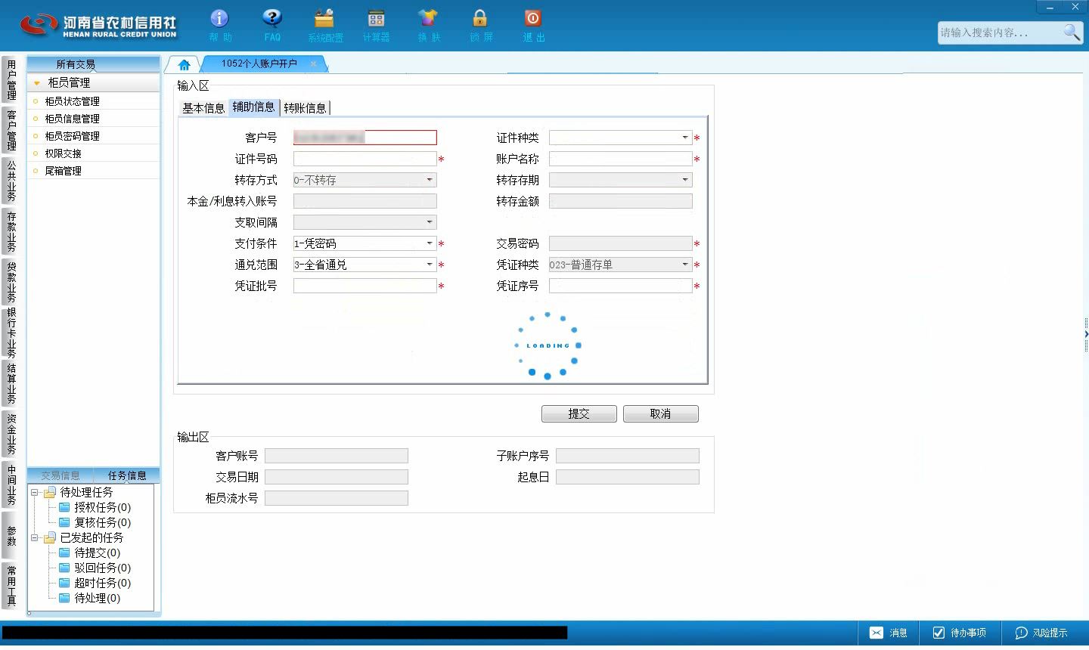Viewport: 1089px width, 650px height.
Task: Click the 授权任务(0) folder icon
Action: click(x=64, y=507)
